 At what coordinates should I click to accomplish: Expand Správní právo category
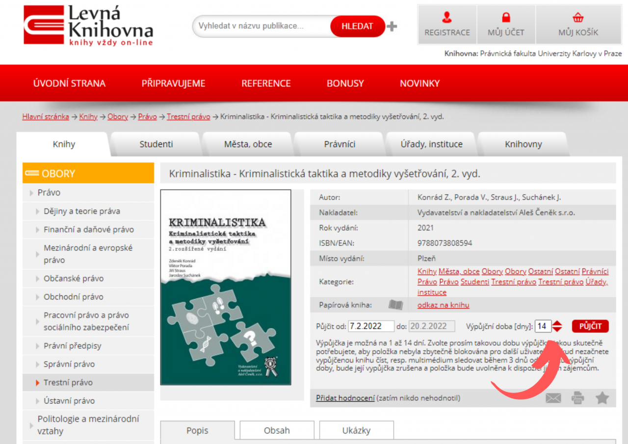click(x=88, y=364)
